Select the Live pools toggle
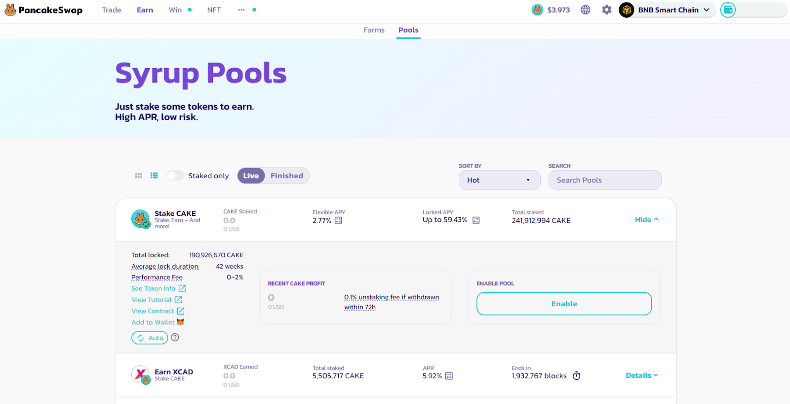 [251, 176]
